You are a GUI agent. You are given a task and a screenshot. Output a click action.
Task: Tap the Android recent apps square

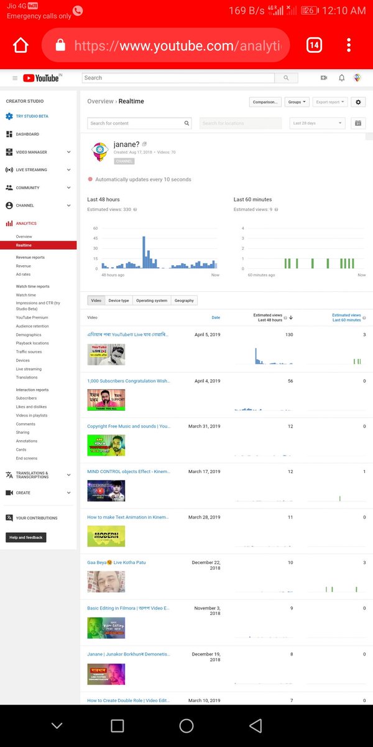coord(117,725)
